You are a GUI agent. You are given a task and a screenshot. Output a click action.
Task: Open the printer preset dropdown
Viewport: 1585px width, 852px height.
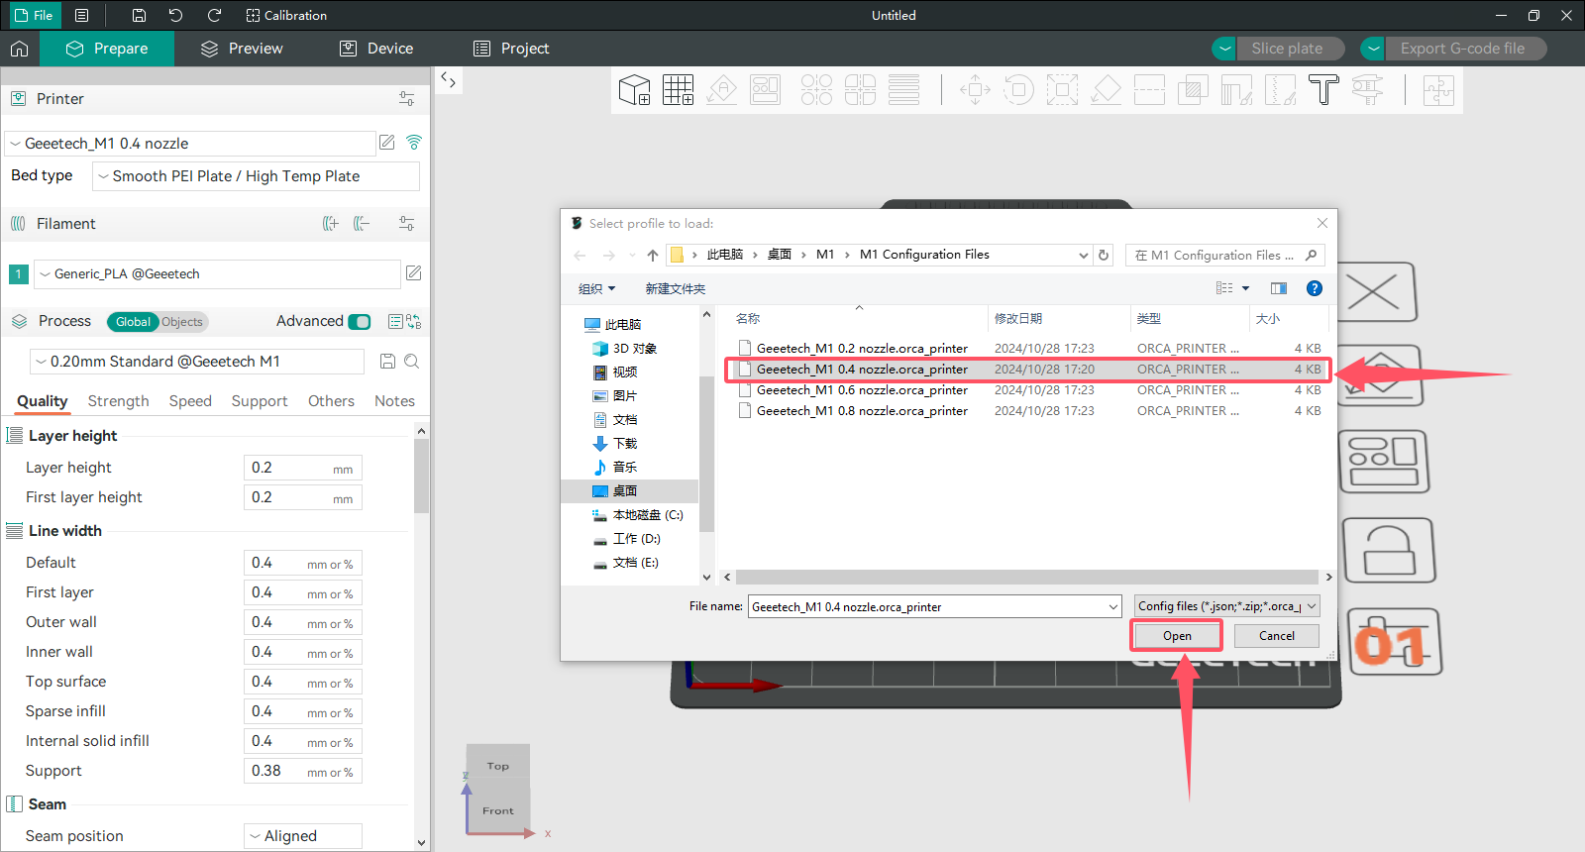click(x=190, y=144)
